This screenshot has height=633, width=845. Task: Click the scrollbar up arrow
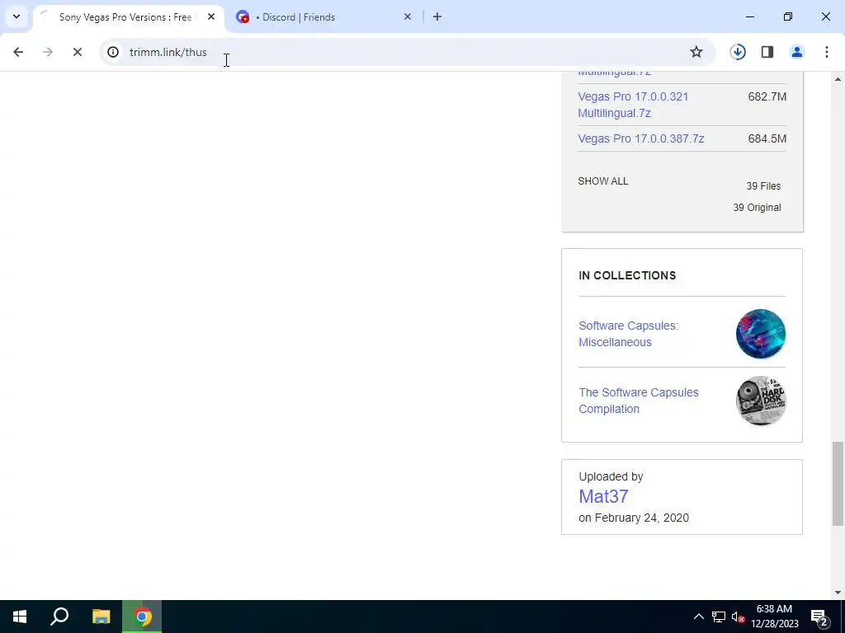[x=838, y=79]
